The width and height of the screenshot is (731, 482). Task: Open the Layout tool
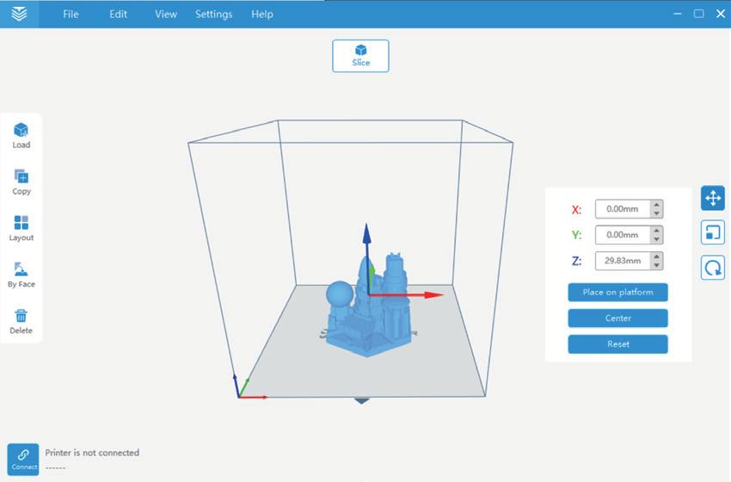(21, 228)
